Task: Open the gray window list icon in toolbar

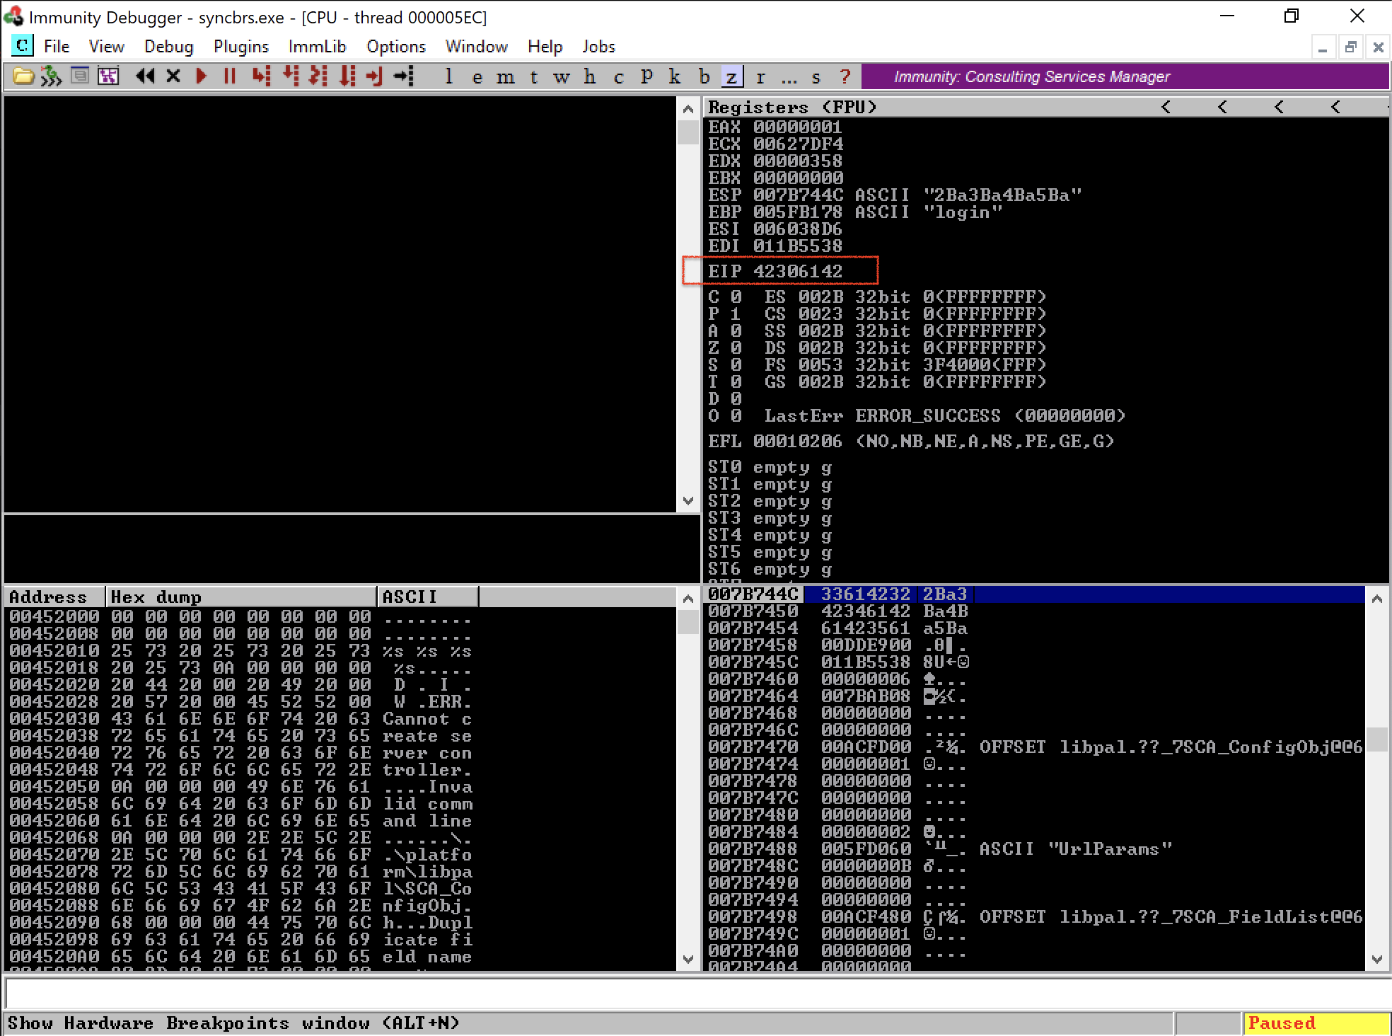Action: click(80, 76)
